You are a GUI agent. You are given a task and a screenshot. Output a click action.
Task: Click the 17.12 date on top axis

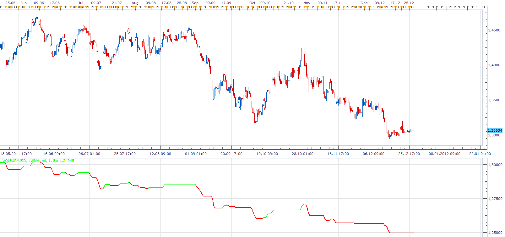coord(395,3)
